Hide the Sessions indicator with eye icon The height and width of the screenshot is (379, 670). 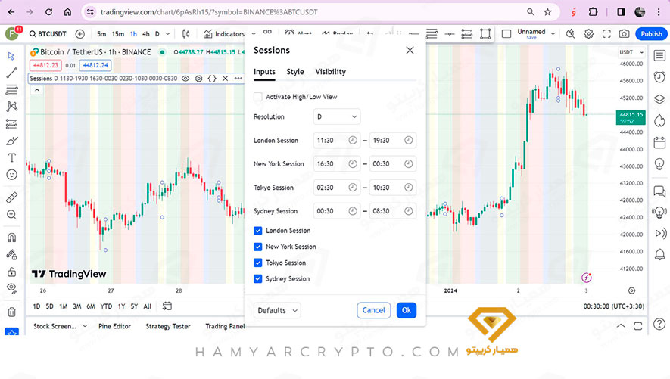185,79
